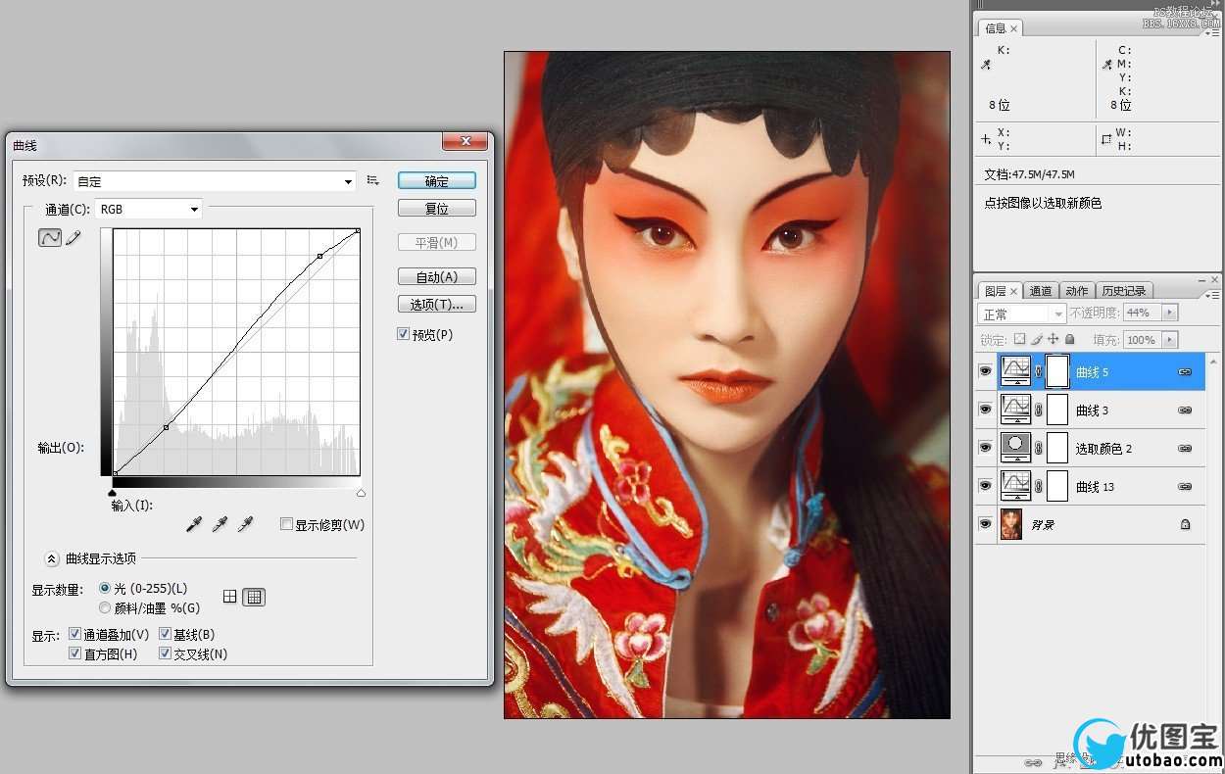Click the 自动(A) auto button
Image resolution: width=1225 pixels, height=774 pixels.
pos(437,277)
